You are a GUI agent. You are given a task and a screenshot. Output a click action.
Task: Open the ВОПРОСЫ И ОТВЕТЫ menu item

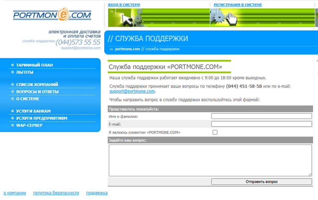(x=37, y=92)
